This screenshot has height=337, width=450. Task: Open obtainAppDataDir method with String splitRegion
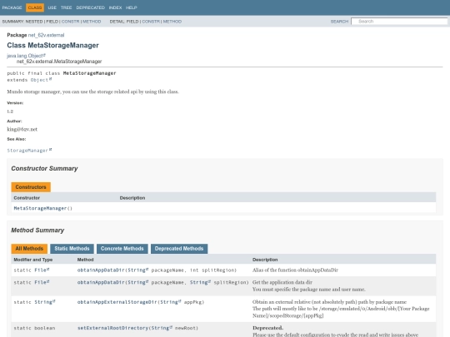pyautogui.click(x=101, y=282)
